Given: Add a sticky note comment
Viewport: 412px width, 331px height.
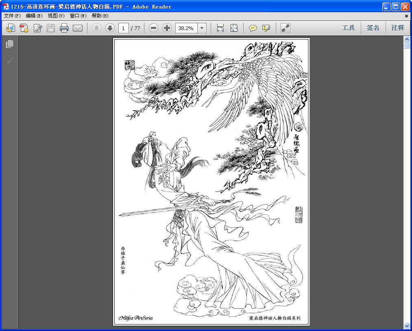Looking at the screenshot, I should (253, 28).
